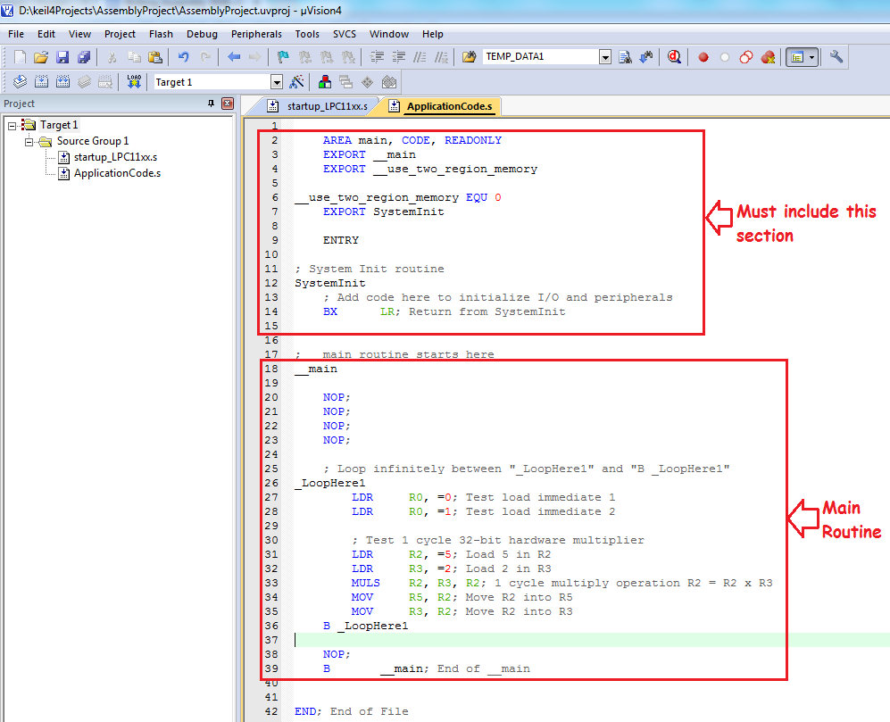The image size is (890, 722).
Task: Open the window layout dropdown arrow
Action: (x=812, y=57)
